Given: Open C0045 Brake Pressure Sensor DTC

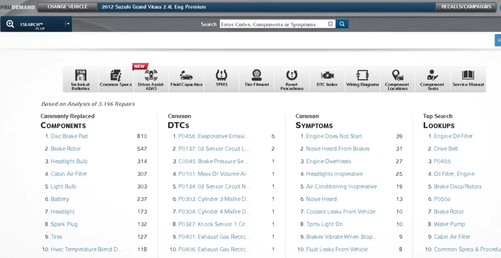Looking at the screenshot, I should [213, 161].
